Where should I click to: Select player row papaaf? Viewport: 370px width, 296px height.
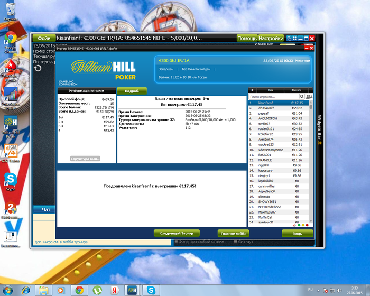point(279,113)
